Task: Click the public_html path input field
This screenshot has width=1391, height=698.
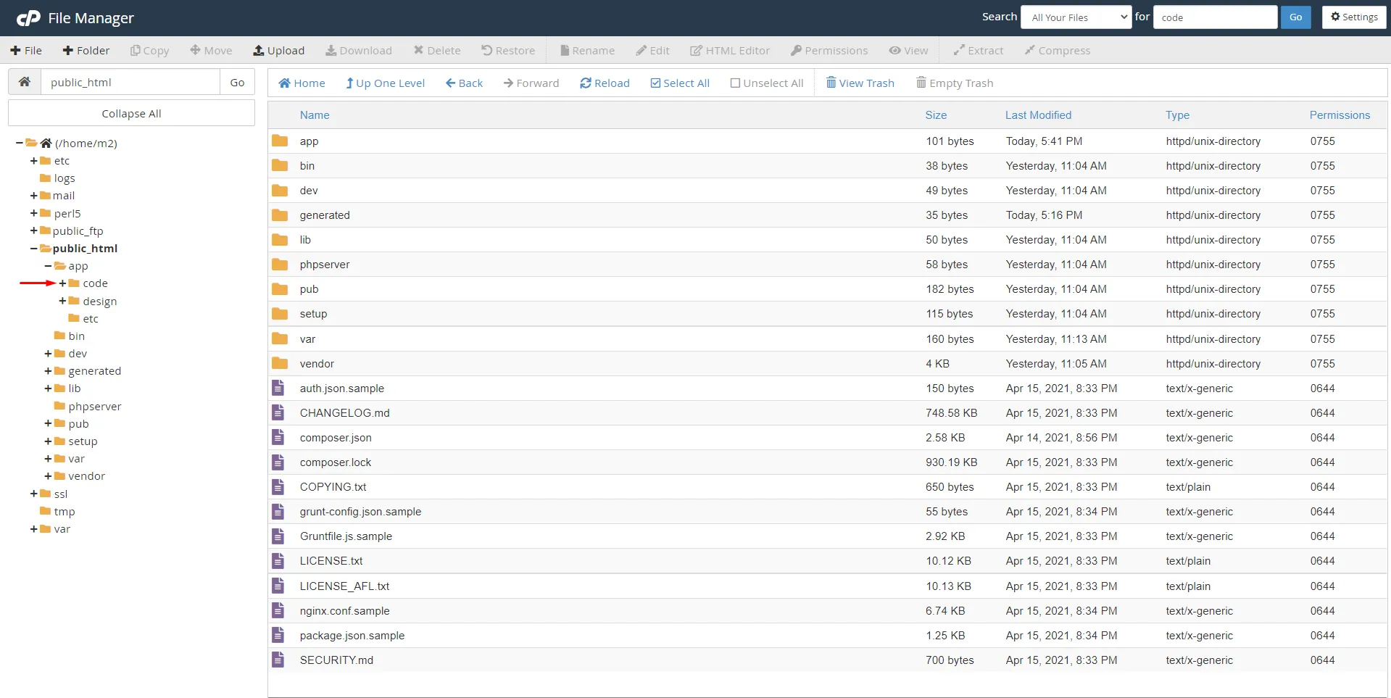Action: click(130, 83)
